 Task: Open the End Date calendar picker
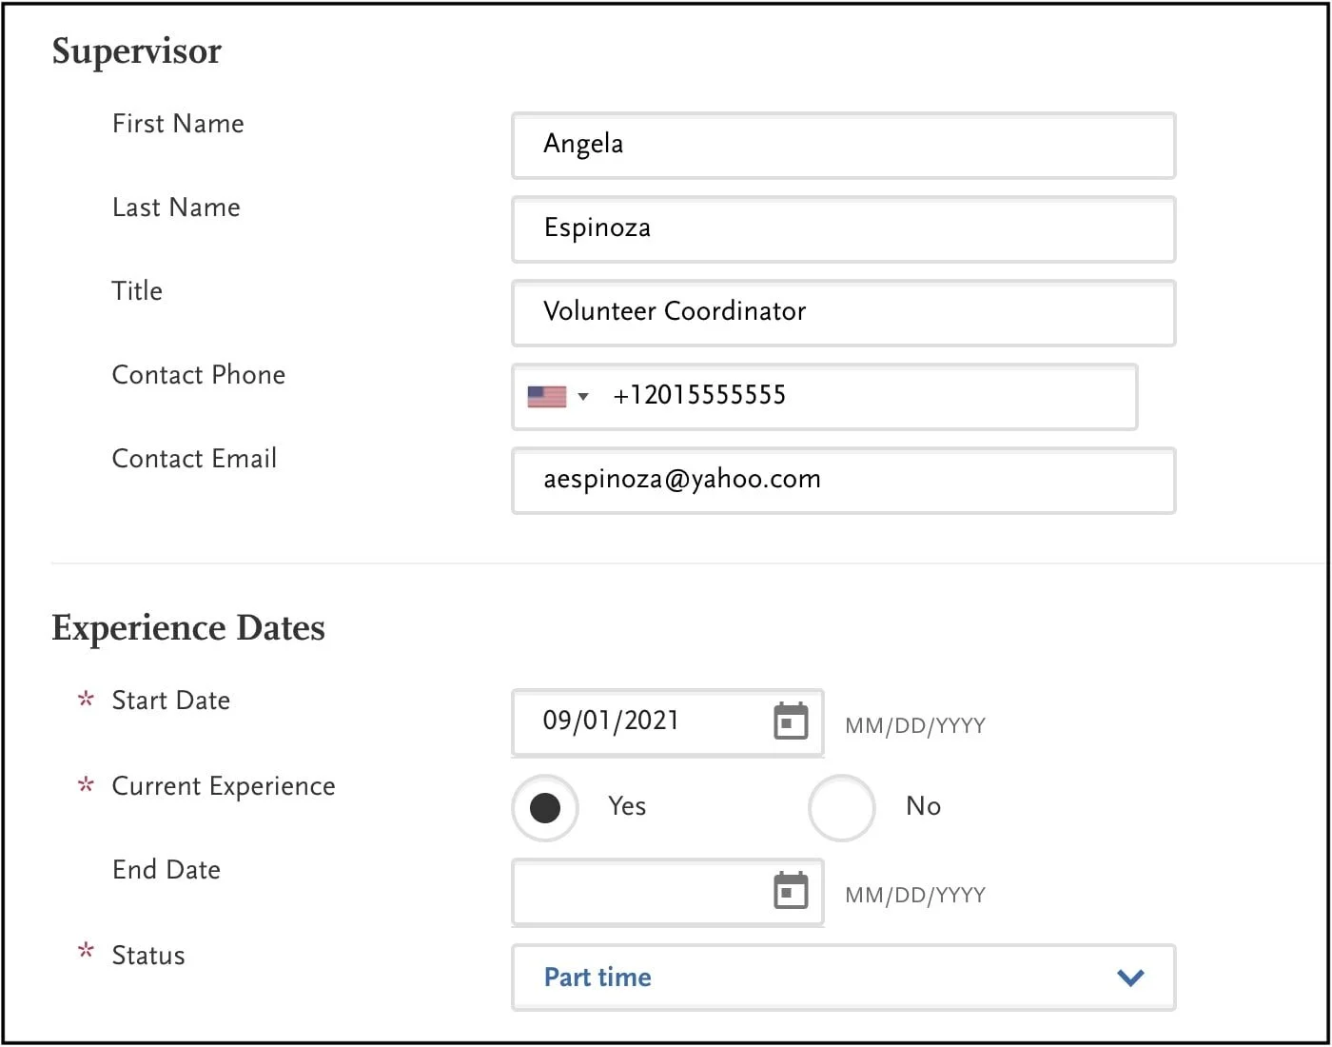(x=790, y=891)
